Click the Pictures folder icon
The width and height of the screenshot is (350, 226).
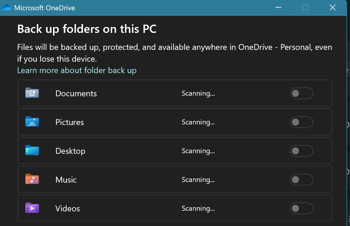(32, 122)
